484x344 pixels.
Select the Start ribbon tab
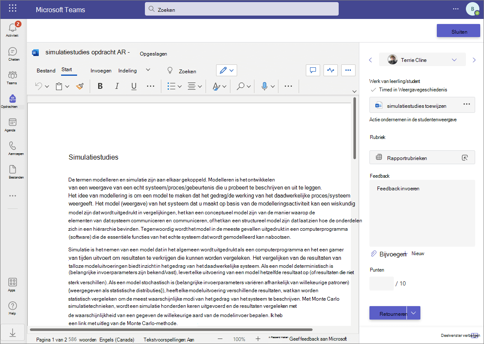pyautogui.click(x=67, y=70)
